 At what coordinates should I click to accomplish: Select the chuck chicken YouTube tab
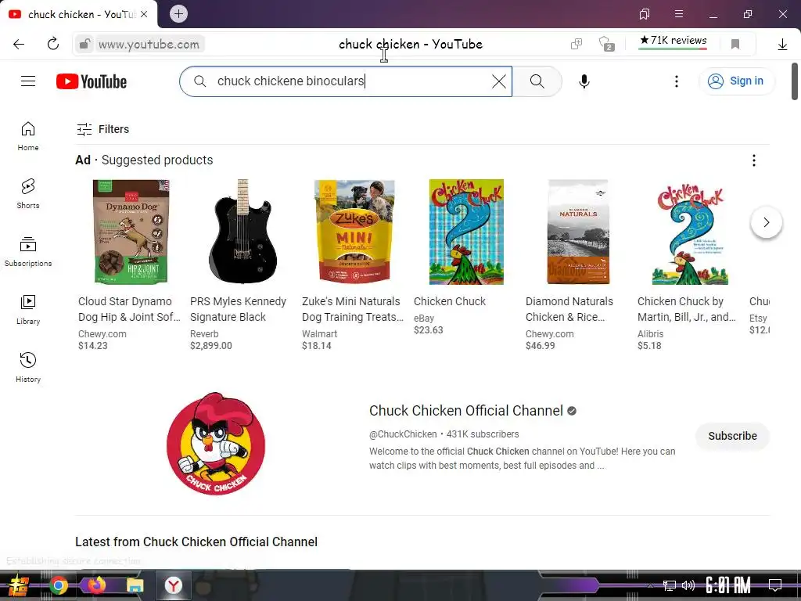(78, 14)
